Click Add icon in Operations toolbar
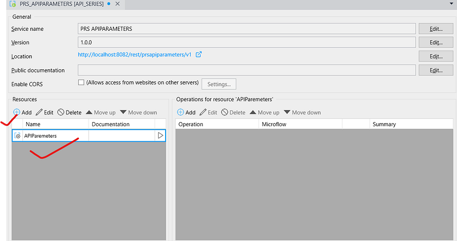Viewport: 457px width, 241px height. click(181, 112)
